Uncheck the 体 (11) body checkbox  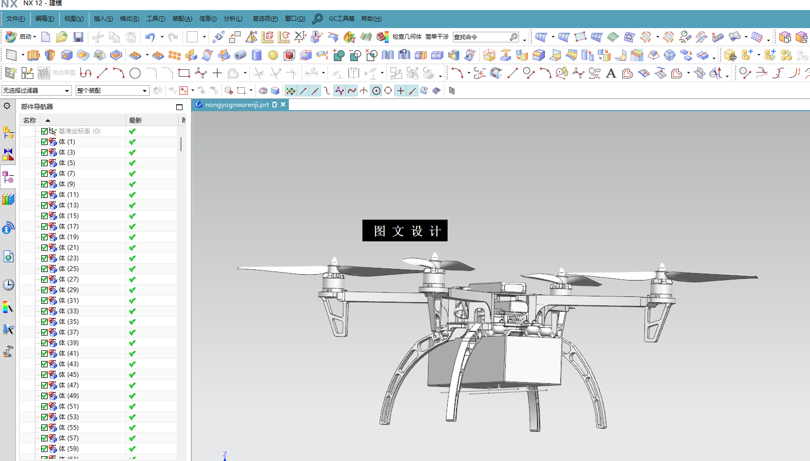44,195
